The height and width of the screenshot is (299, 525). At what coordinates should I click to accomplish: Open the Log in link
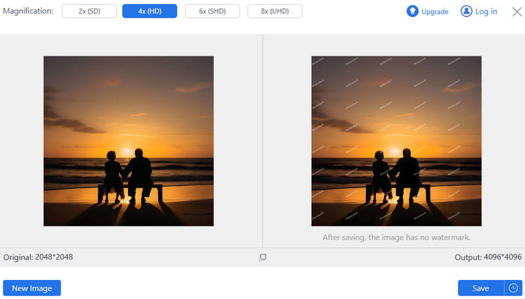pos(486,12)
